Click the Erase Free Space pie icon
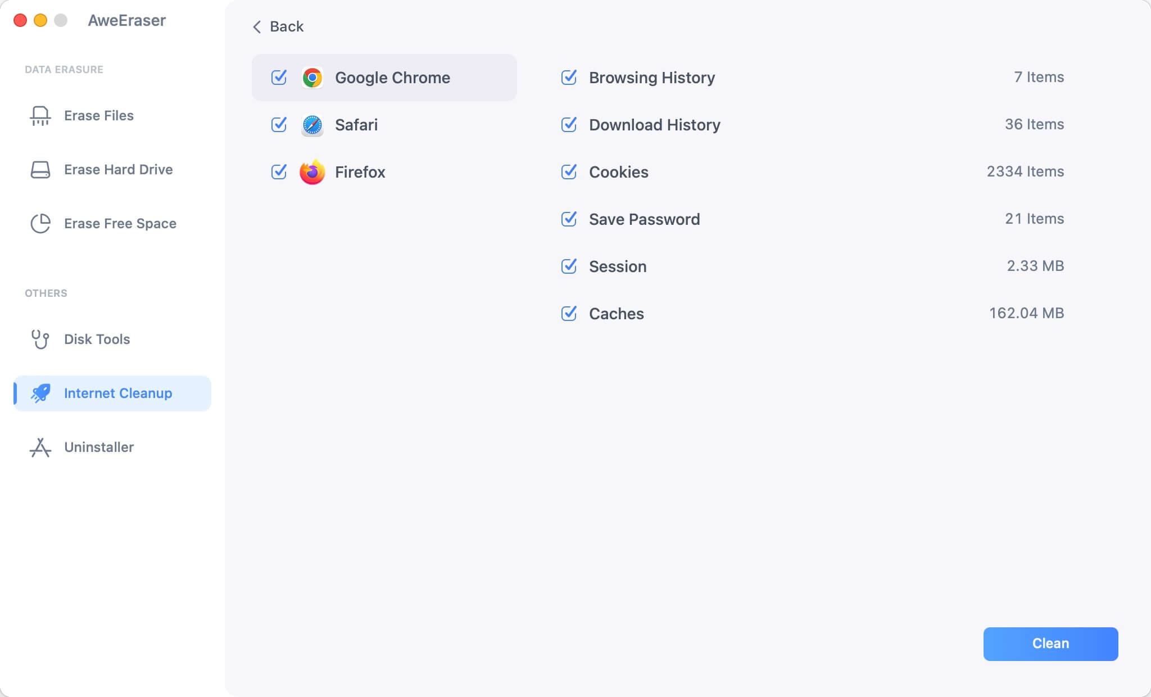Image resolution: width=1151 pixels, height=697 pixels. point(40,223)
